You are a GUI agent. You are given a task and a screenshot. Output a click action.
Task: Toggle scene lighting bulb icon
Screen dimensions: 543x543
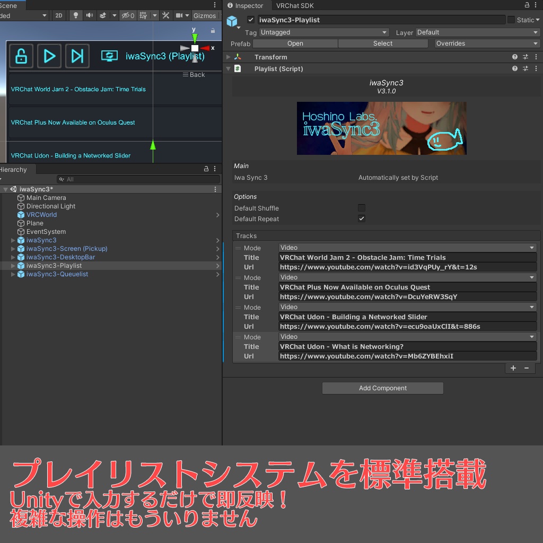coord(75,15)
